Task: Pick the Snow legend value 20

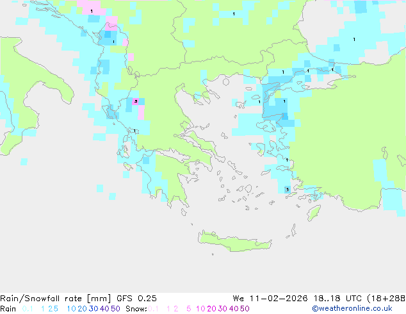Action: tap(211, 309)
